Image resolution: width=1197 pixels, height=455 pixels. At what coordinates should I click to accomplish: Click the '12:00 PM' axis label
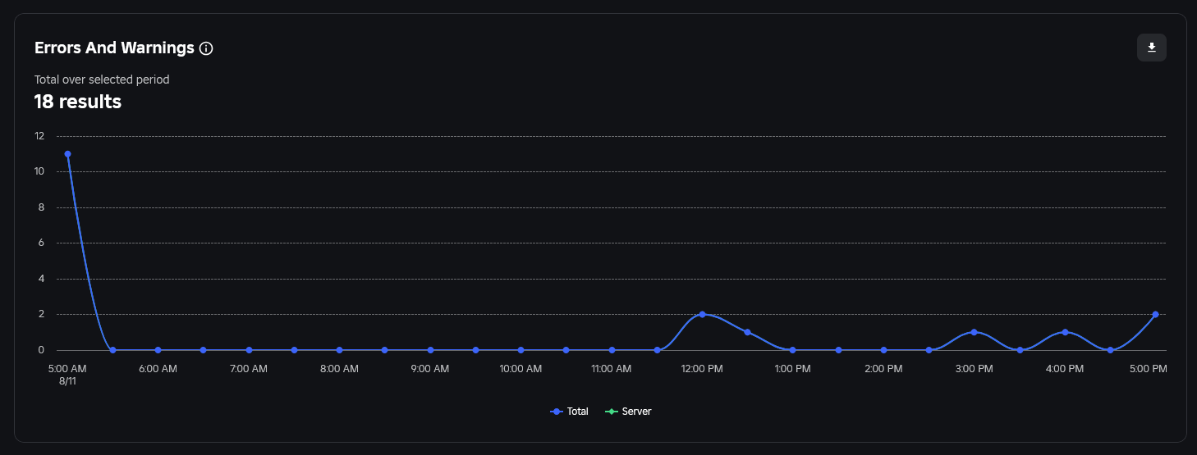pyautogui.click(x=702, y=369)
